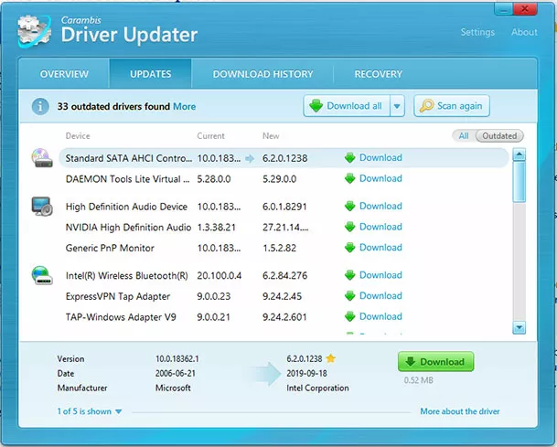Image resolution: width=557 pixels, height=447 pixels.
Task: Minimize the Driver Updater window
Action: pos(503,9)
